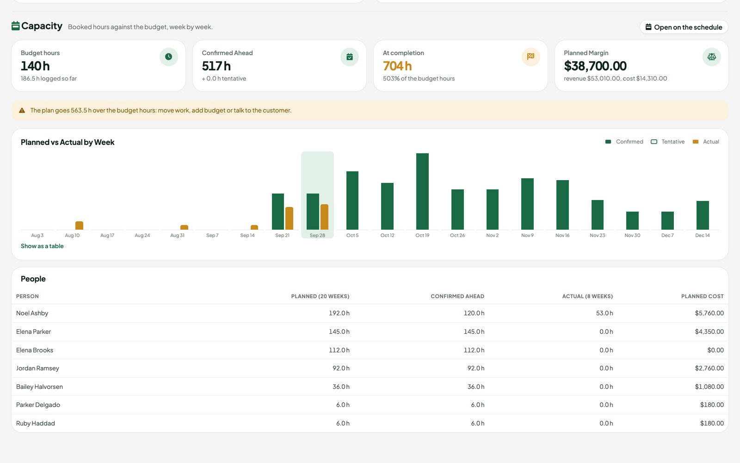Image resolution: width=740 pixels, height=463 pixels.
Task: Click the PERSON column header
Action: (27, 296)
